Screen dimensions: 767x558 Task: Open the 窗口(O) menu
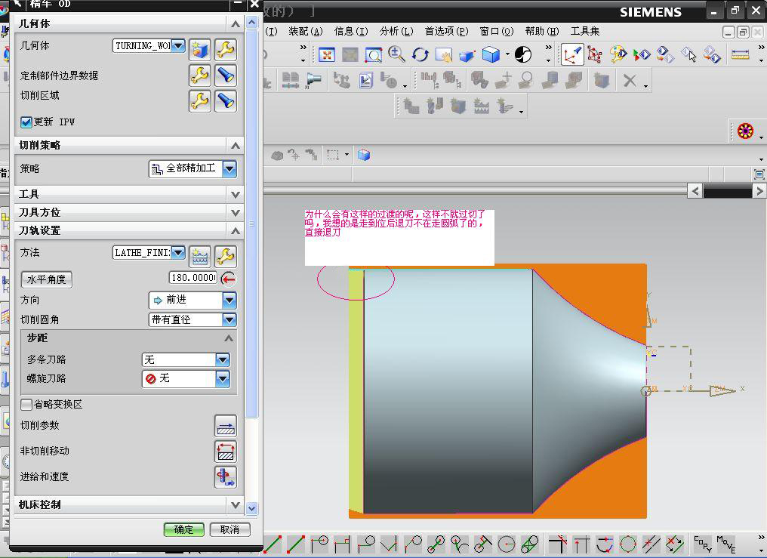(x=496, y=31)
